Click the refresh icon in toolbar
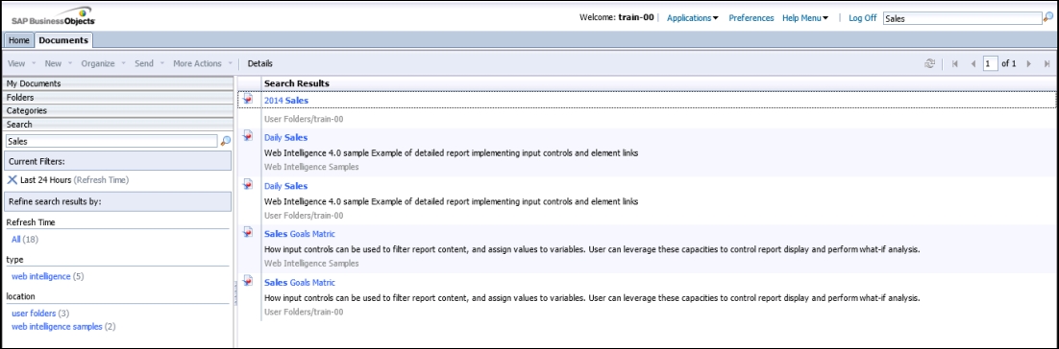 [x=930, y=63]
